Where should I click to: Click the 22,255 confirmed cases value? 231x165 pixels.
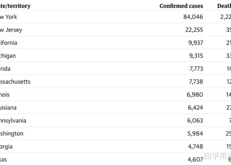click(x=194, y=30)
